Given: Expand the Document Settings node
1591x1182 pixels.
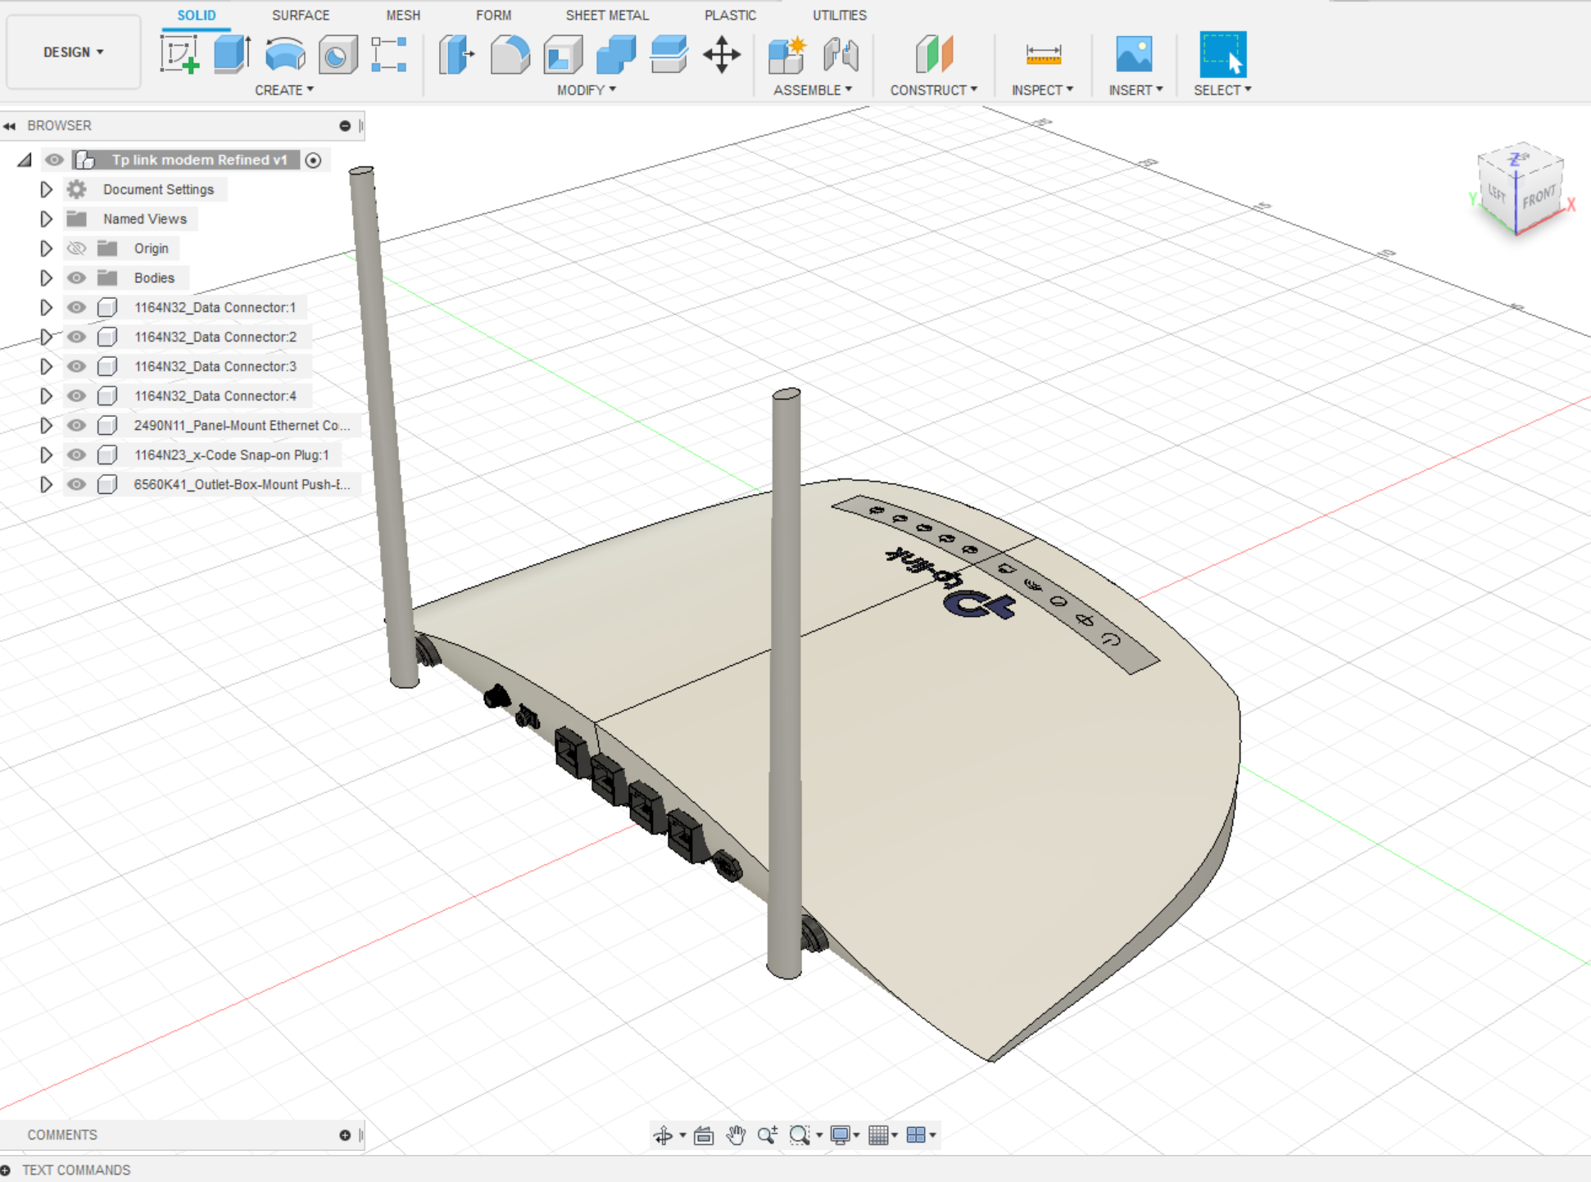Looking at the screenshot, I should pos(46,189).
